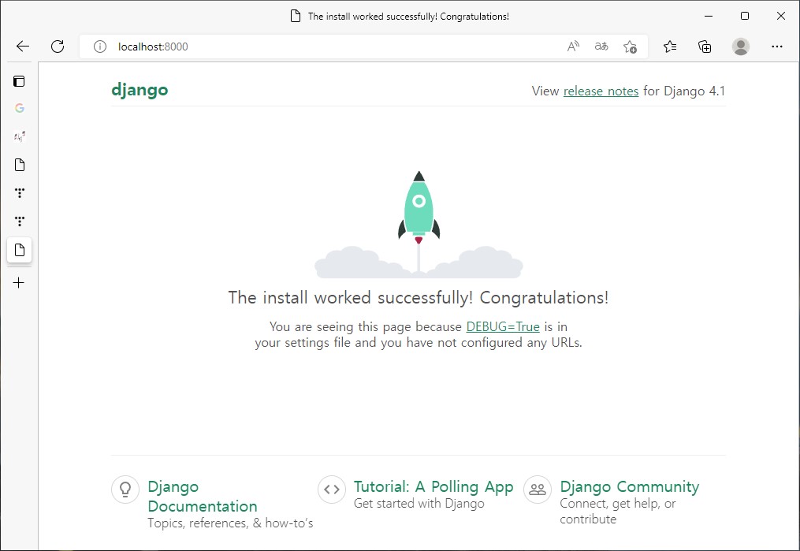Viewport: 800px width, 551px height.
Task: Click the page icon in title bar
Action: (x=296, y=17)
